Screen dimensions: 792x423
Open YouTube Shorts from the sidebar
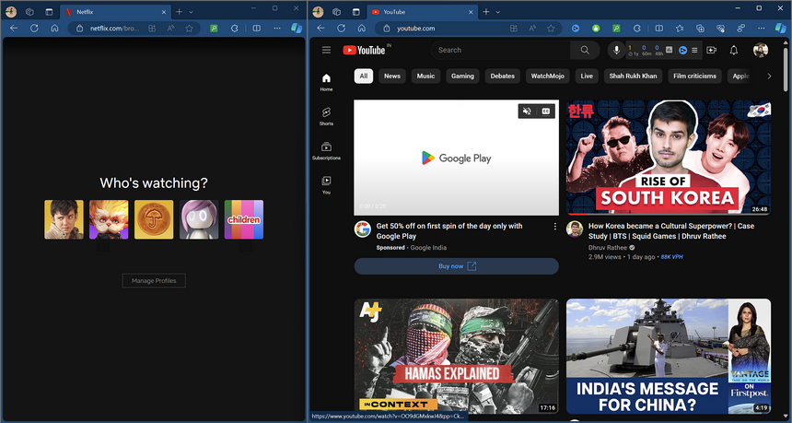point(326,115)
